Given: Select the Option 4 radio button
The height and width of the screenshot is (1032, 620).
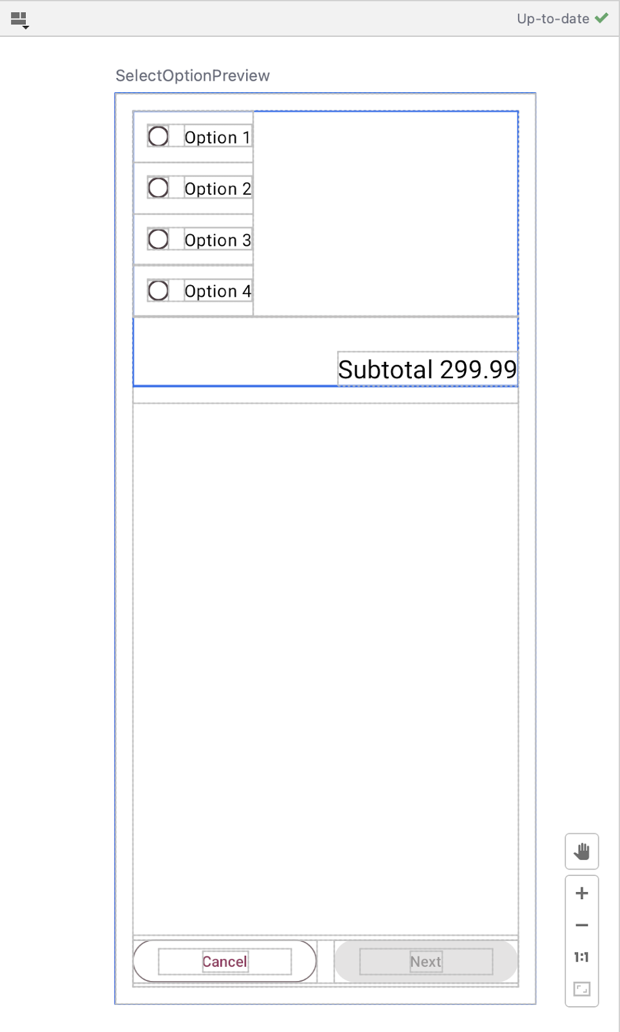Looking at the screenshot, I should pyautogui.click(x=158, y=290).
